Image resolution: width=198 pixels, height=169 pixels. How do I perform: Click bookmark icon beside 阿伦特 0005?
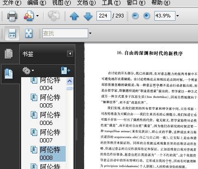[x=34, y=97]
